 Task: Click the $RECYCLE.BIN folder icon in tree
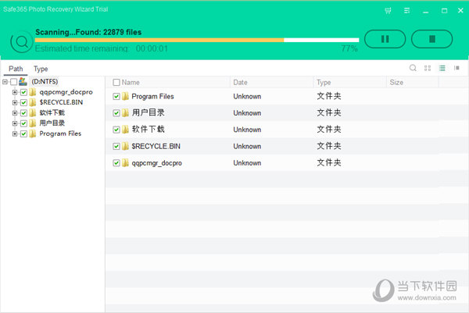[x=33, y=102]
